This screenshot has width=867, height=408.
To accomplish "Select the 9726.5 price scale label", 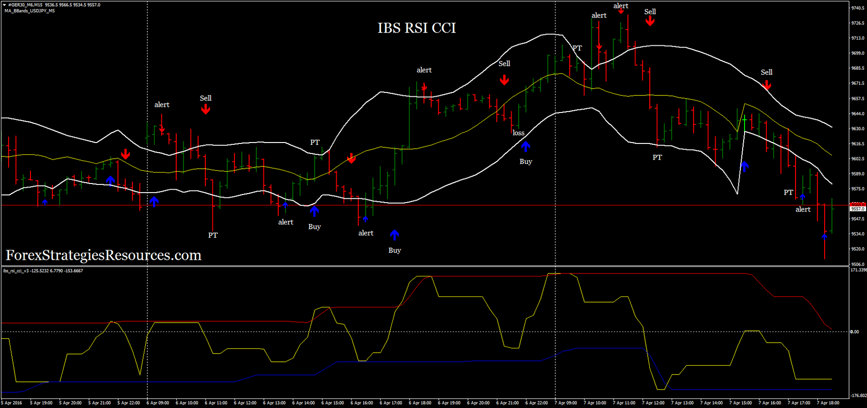I will point(857,23).
